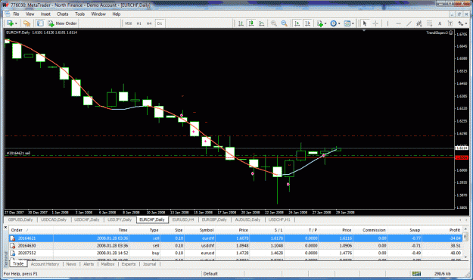This screenshot has height=280, width=473.
Task: Select the Fibonacci retracement tool
Action: (x=429, y=23)
